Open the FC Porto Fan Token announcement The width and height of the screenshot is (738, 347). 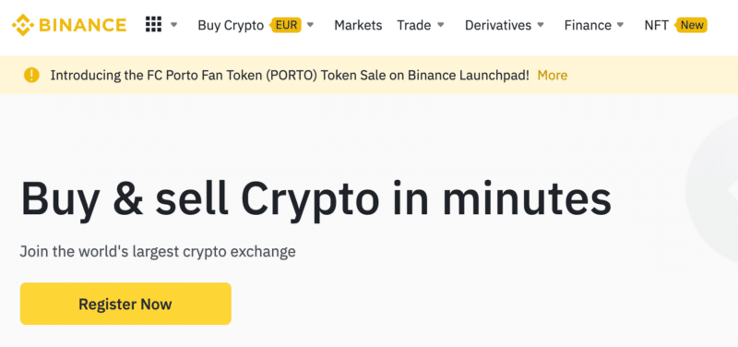coord(290,76)
